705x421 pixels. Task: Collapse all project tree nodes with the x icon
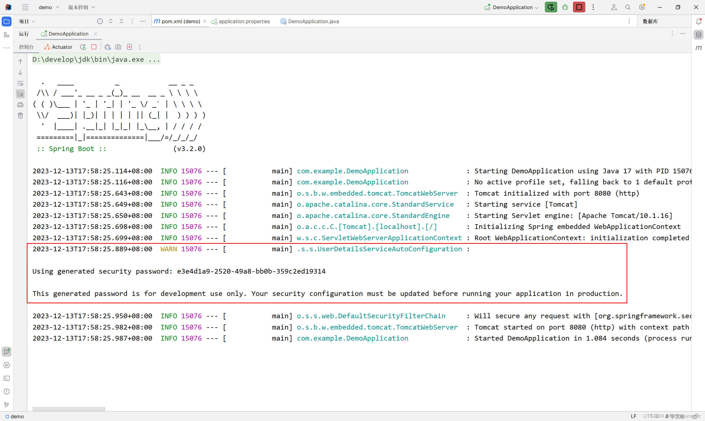pyautogui.click(x=121, y=21)
